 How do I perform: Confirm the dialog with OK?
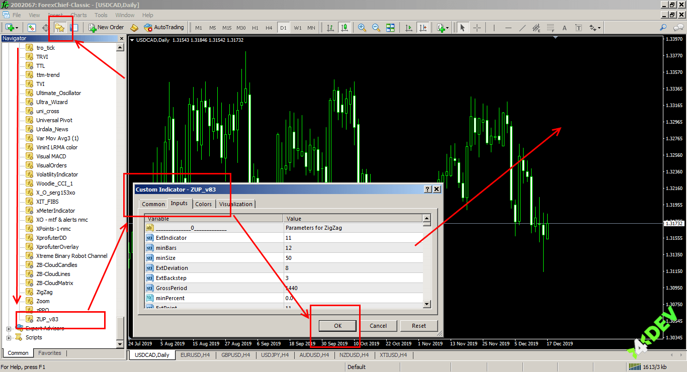point(337,326)
